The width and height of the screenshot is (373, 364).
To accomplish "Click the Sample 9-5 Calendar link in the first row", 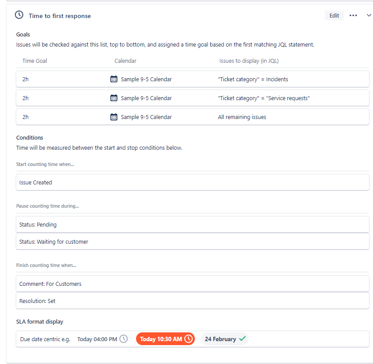I will tap(146, 79).
